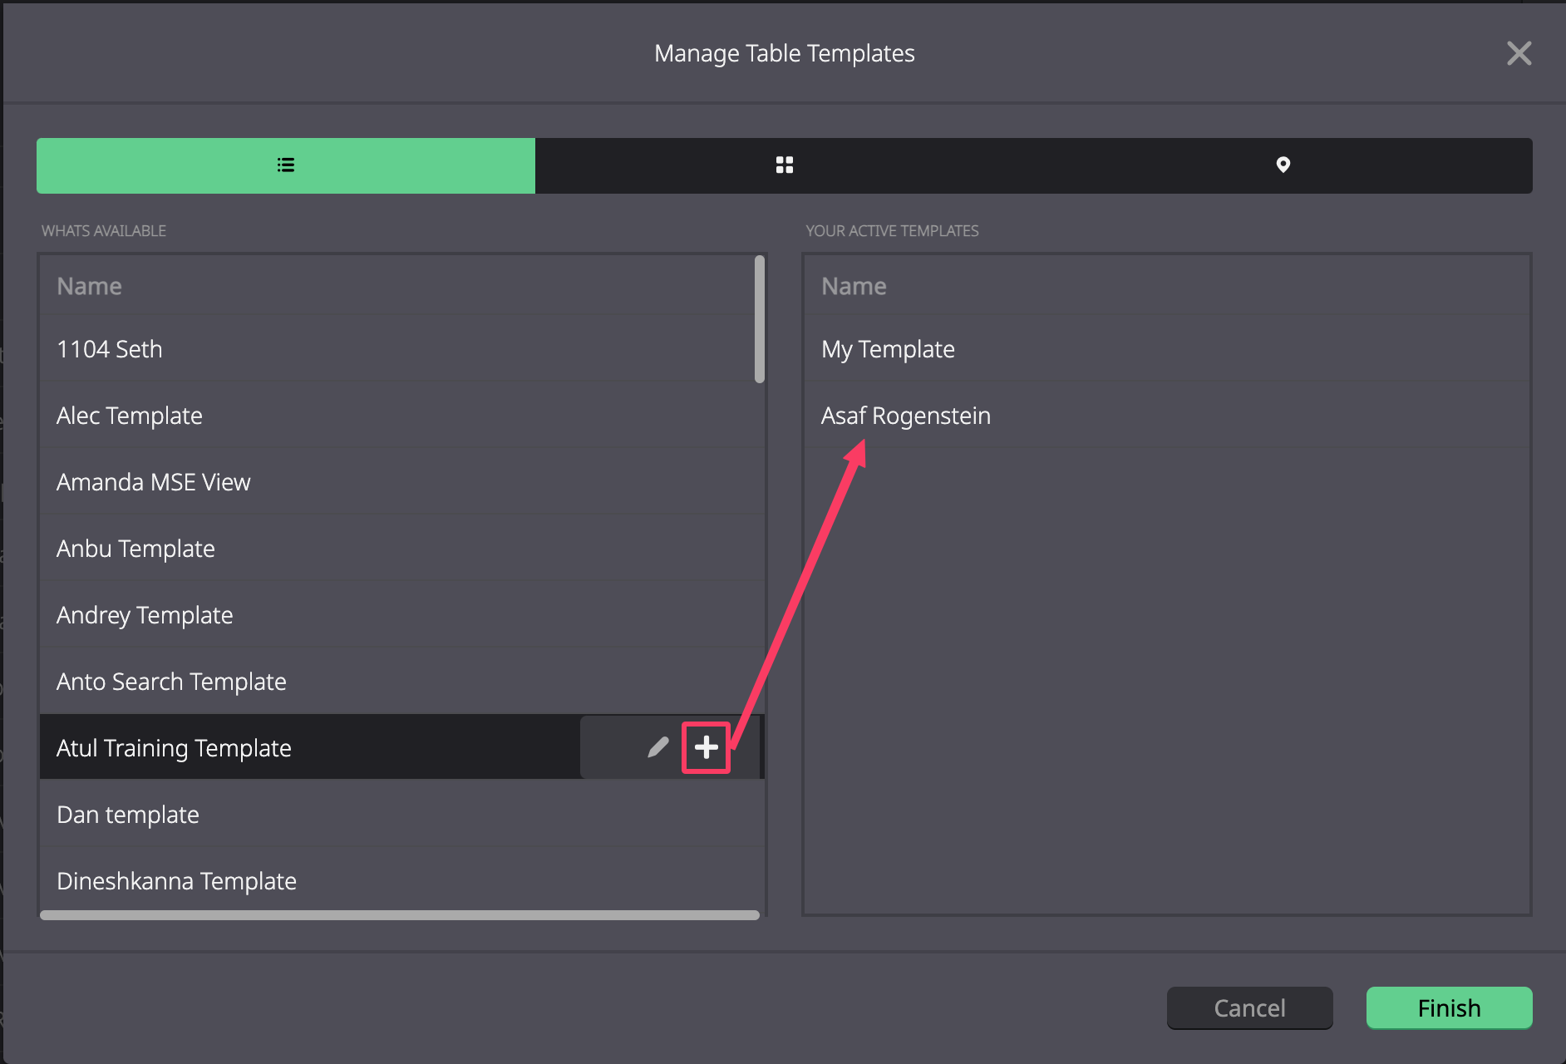The width and height of the screenshot is (1566, 1064).
Task: Add Atul Training Template with plus icon
Action: point(707,747)
